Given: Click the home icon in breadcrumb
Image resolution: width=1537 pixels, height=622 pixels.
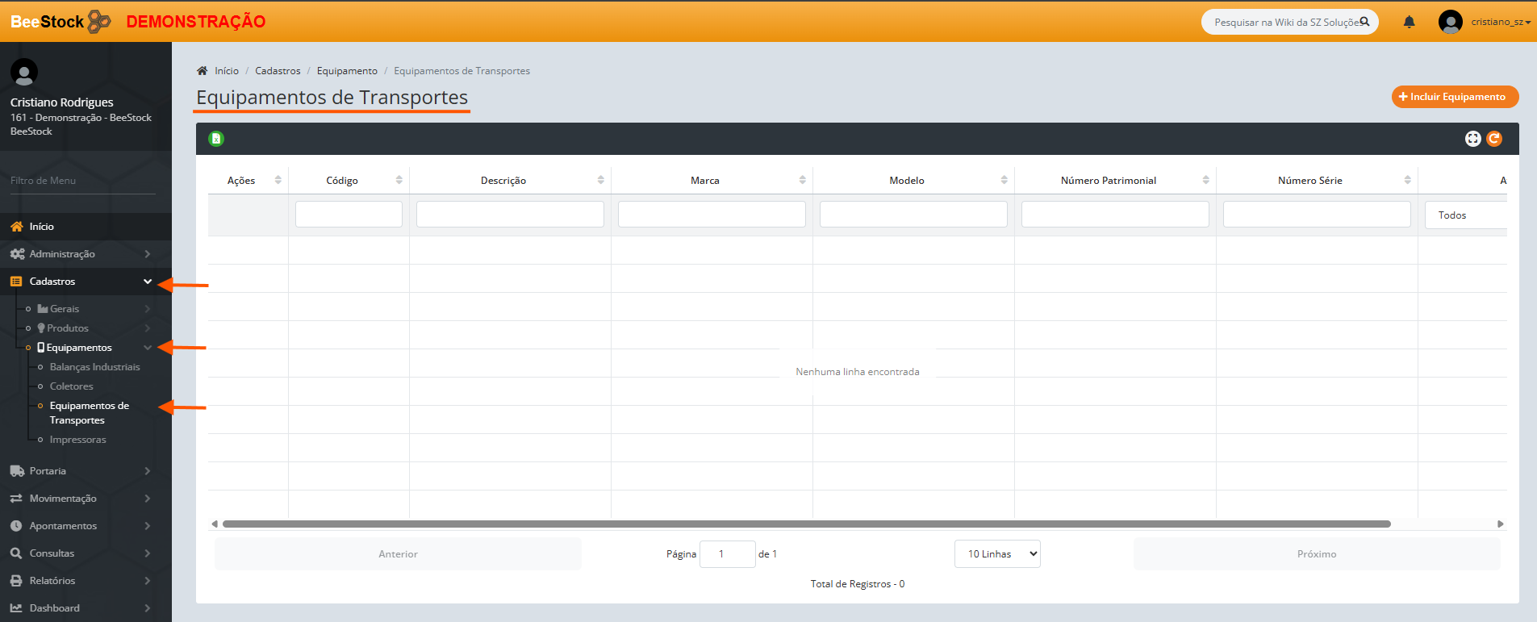Looking at the screenshot, I should click(203, 71).
